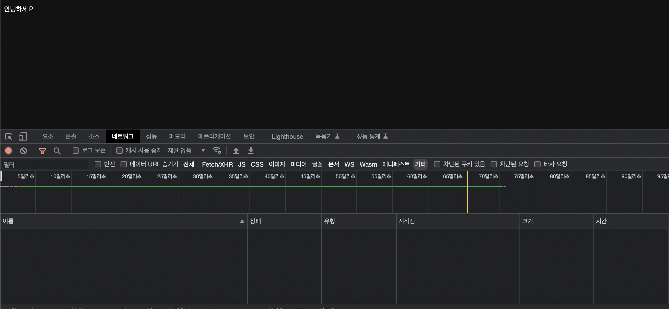The height and width of the screenshot is (309, 669).
Task: Sort by the 유형 column header
Action: click(x=359, y=221)
